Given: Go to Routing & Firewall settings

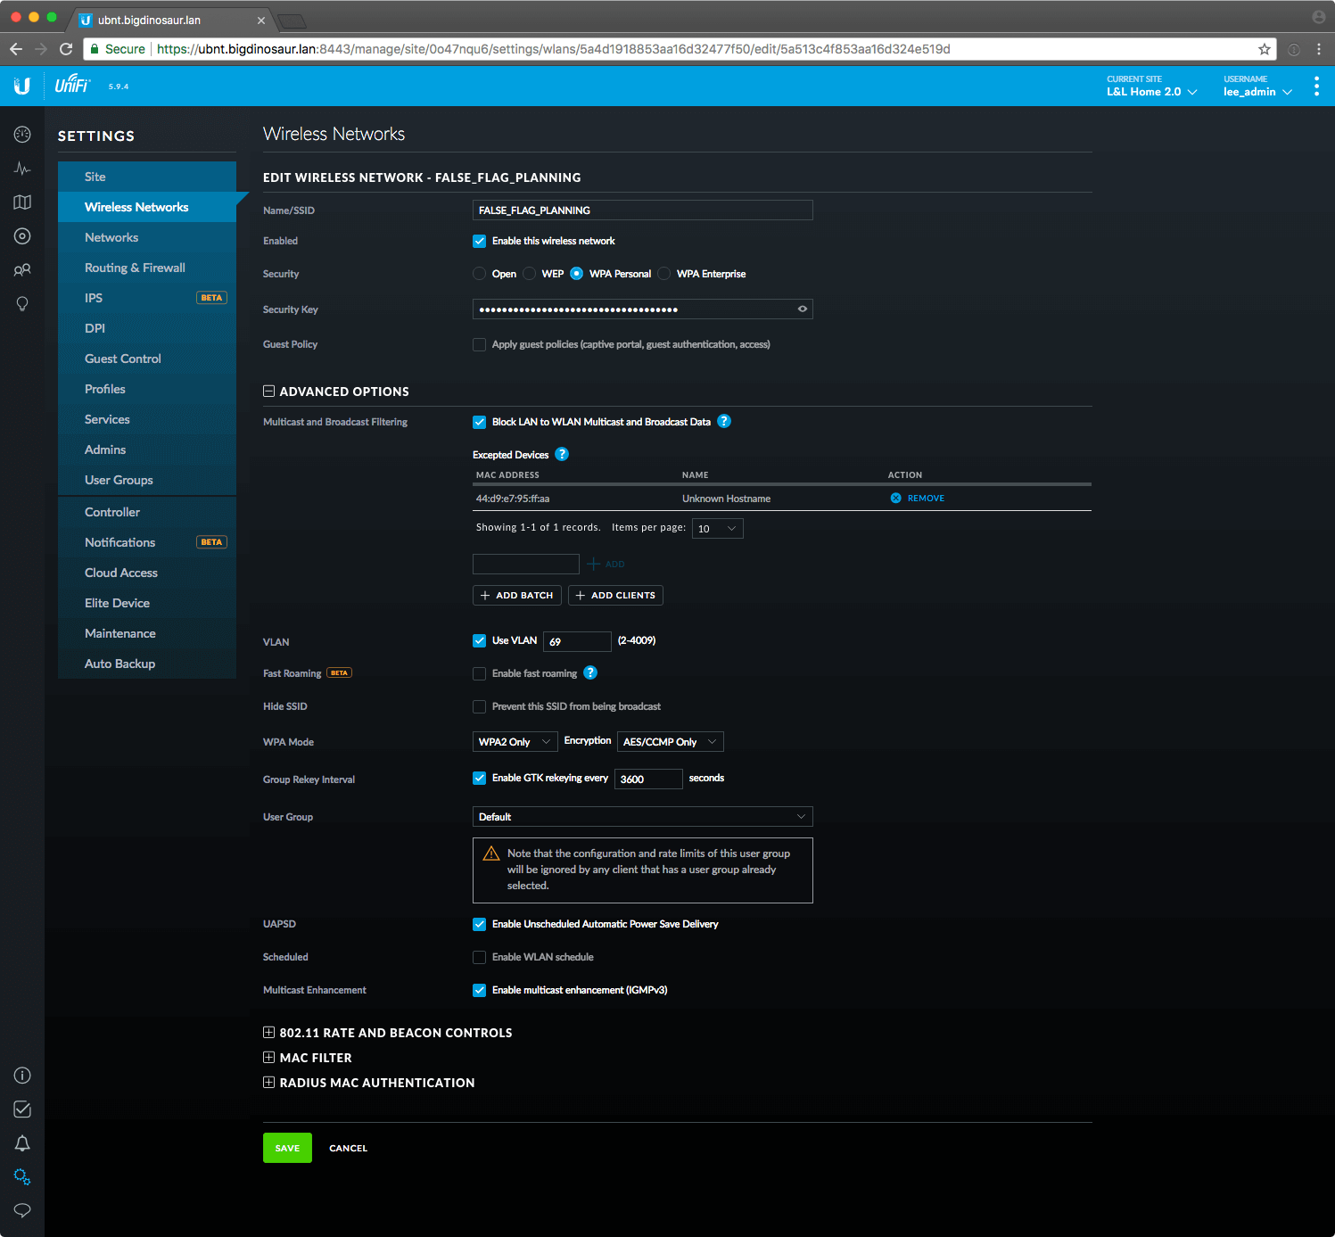Looking at the screenshot, I should coord(135,268).
